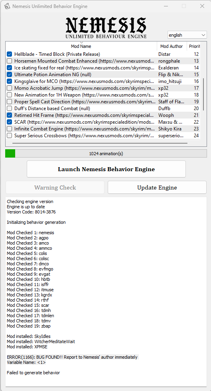The width and height of the screenshot is (211, 391).
Task: Toggle Kingsglaive for MCO checkbox
Action: pyautogui.click(x=9, y=81)
